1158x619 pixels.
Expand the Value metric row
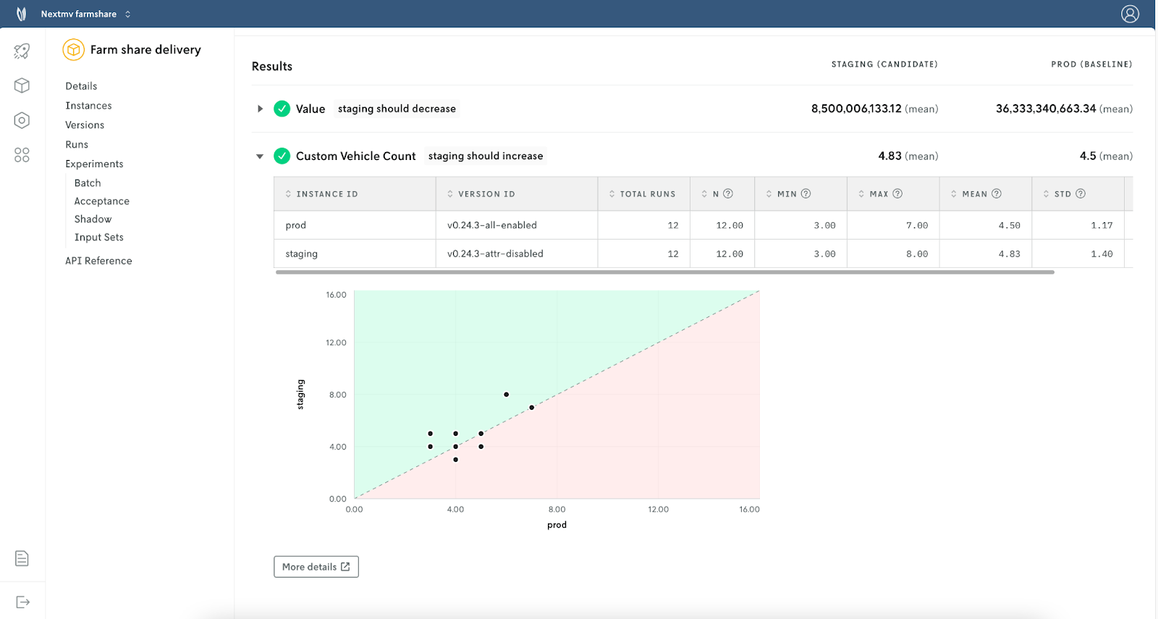[260, 109]
